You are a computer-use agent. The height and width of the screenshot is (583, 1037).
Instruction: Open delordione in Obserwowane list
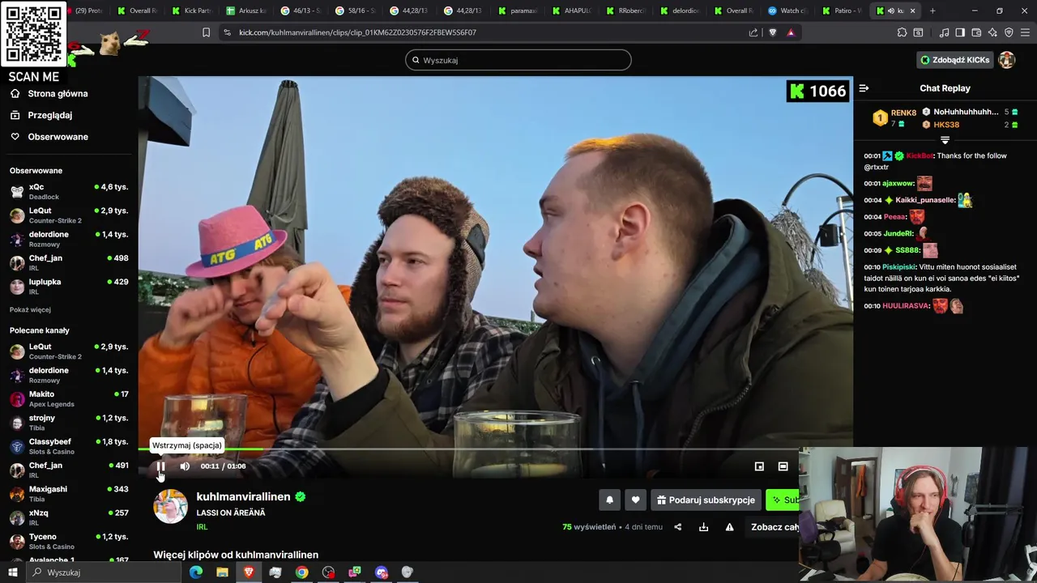68,239
